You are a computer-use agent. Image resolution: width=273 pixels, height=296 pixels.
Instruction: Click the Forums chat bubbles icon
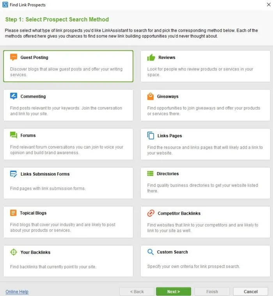click(x=14, y=135)
